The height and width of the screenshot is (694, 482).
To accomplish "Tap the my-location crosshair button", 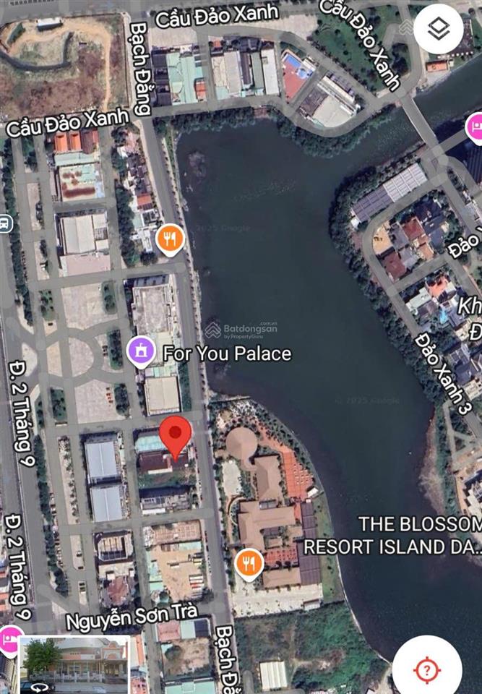I will coord(426,669).
